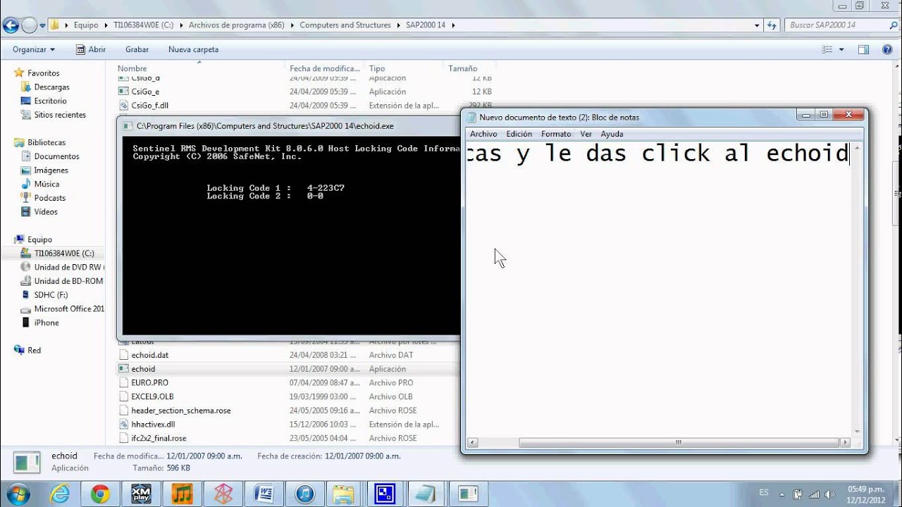The image size is (902, 507).
Task: Open the Organizar dropdown menu
Action: click(34, 49)
